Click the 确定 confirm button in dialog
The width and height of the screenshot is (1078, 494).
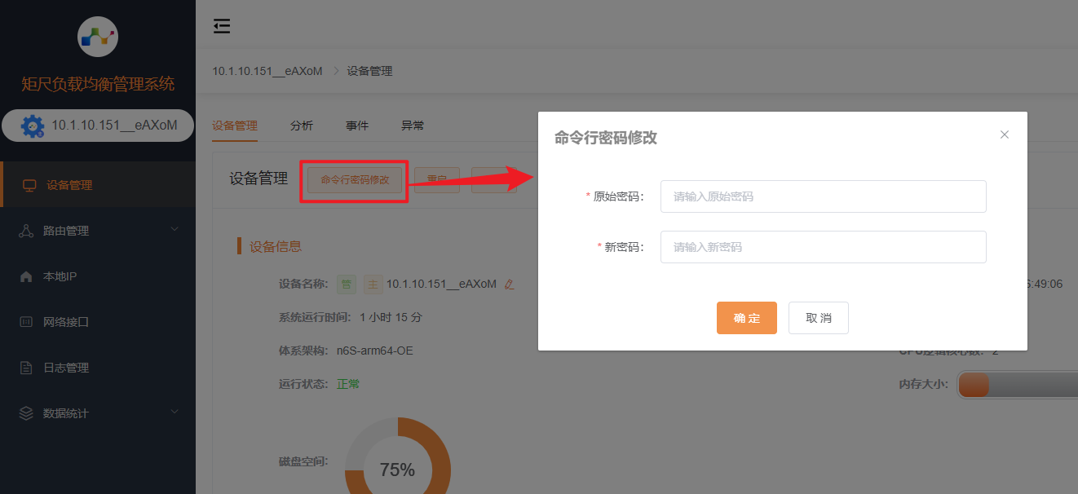(x=746, y=318)
